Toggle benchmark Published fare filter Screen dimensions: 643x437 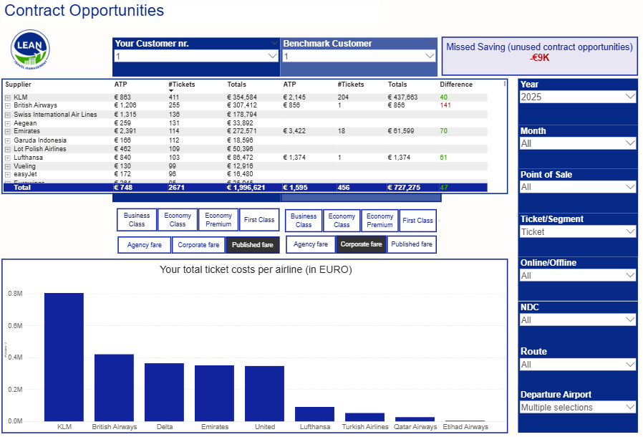412,244
